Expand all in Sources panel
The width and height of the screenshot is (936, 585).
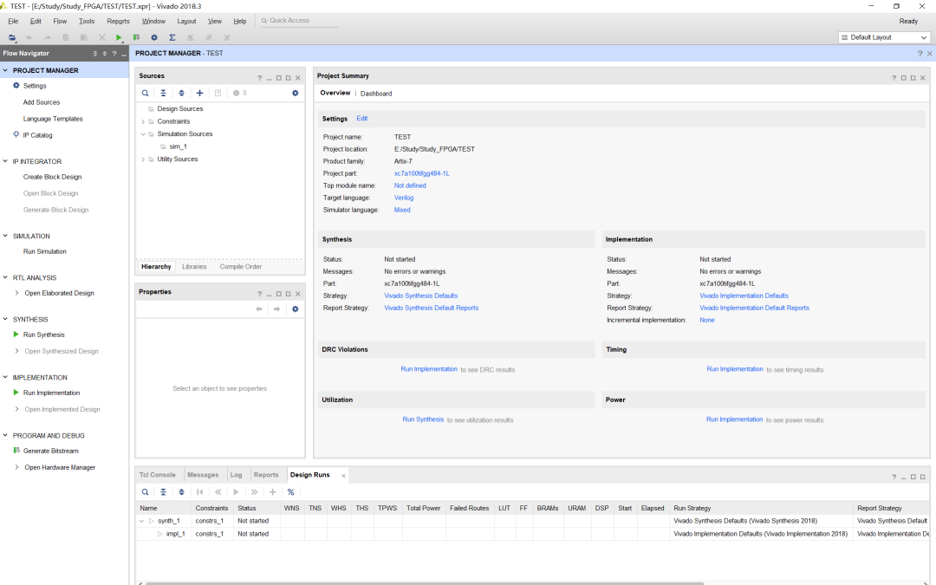pyautogui.click(x=181, y=93)
